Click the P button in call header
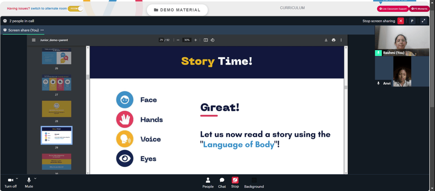Screen dimensions: 435x191 pos(412,21)
